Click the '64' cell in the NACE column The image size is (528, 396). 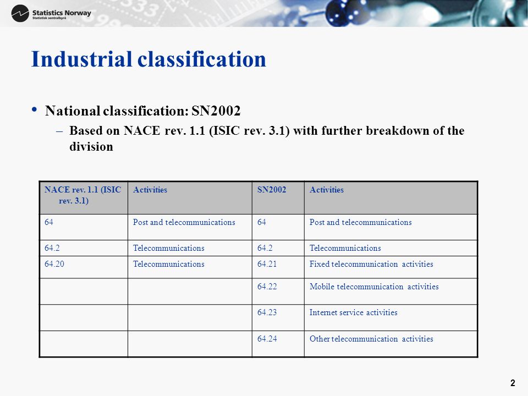[83, 227]
